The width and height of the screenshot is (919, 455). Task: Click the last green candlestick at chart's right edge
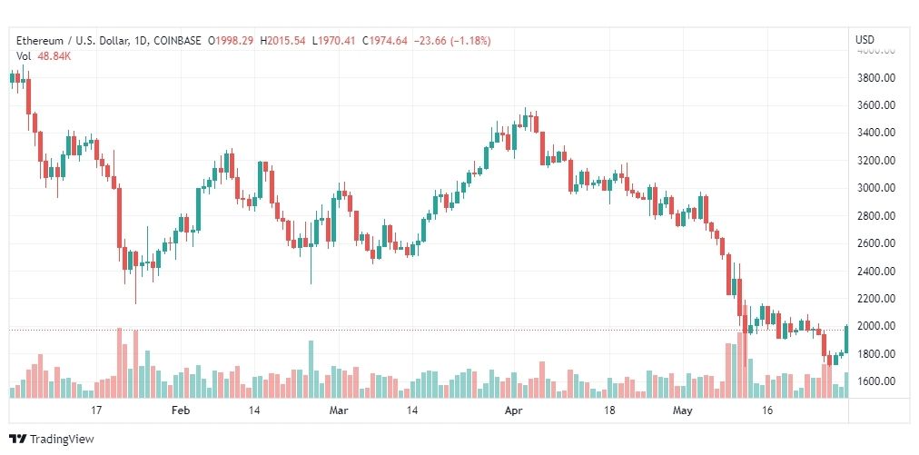click(x=846, y=339)
